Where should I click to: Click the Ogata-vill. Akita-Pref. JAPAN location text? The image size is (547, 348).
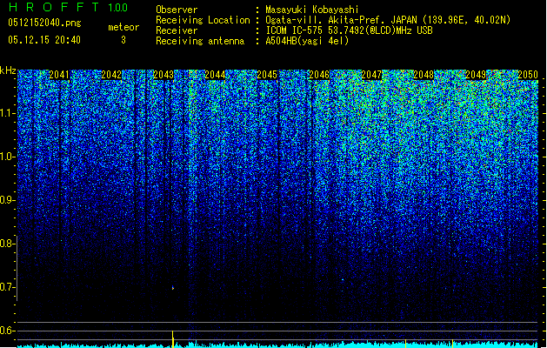pos(388,20)
